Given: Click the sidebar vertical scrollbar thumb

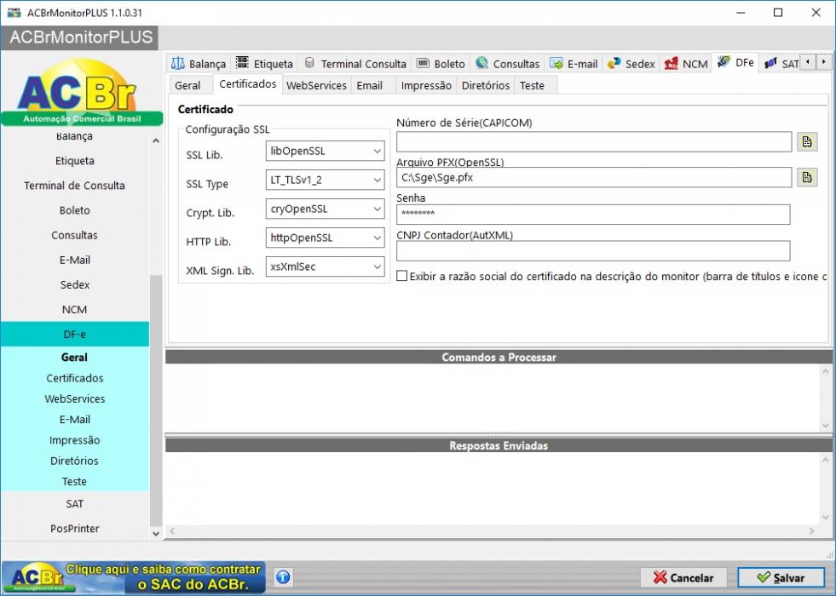Looking at the screenshot, I should tap(156, 400).
